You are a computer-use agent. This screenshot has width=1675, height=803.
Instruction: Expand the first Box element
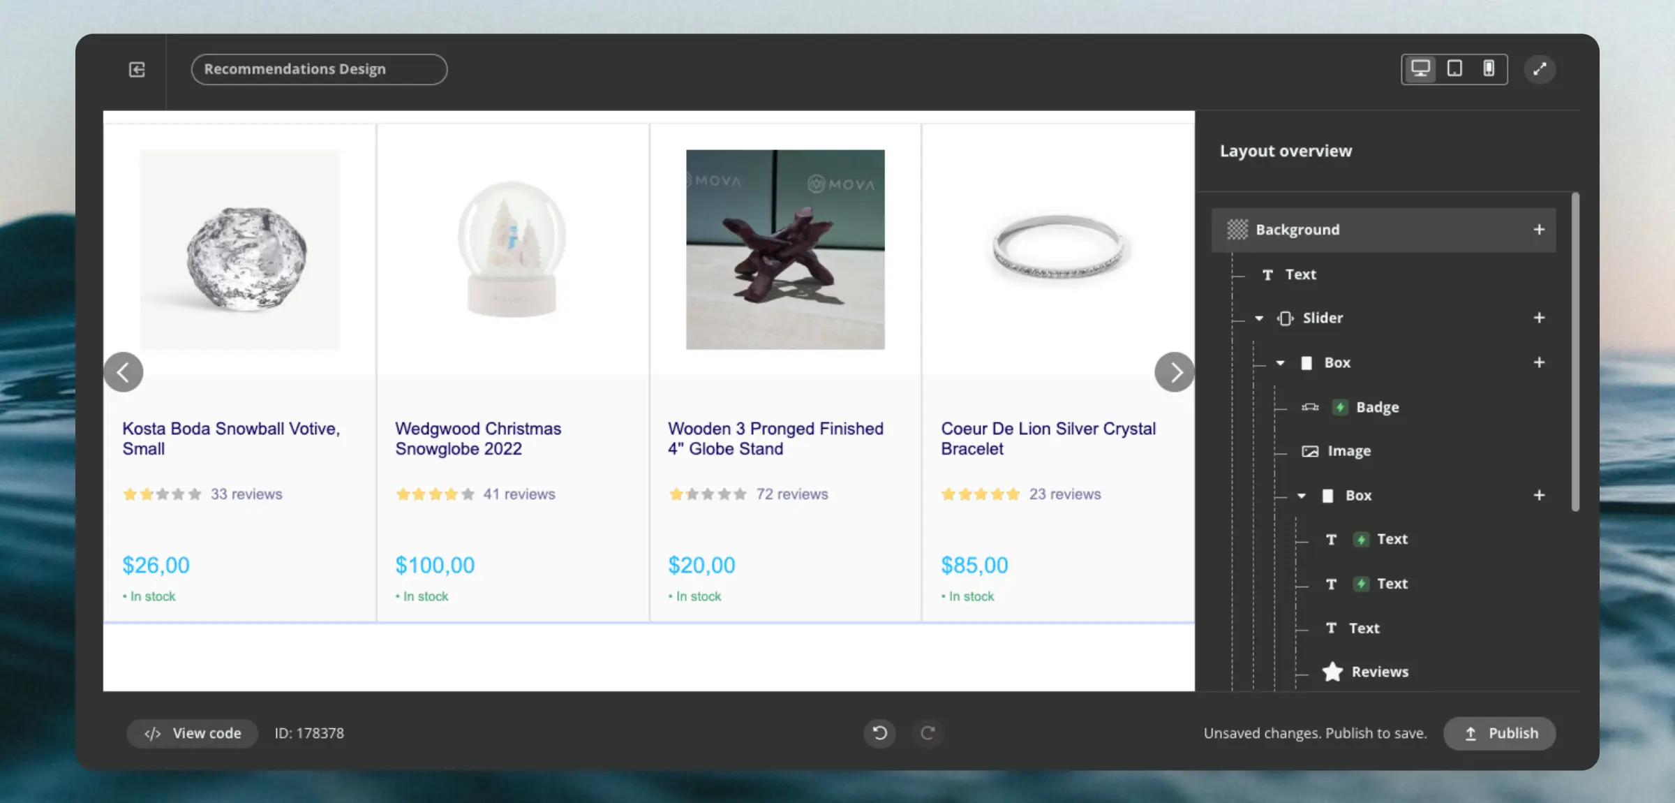pyautogui.click(x=1280, y=362)
